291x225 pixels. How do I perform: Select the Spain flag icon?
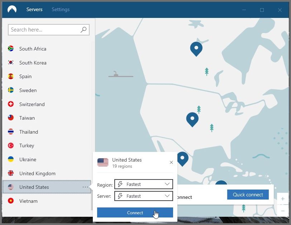pyautogui.click(x=11, y=76)
